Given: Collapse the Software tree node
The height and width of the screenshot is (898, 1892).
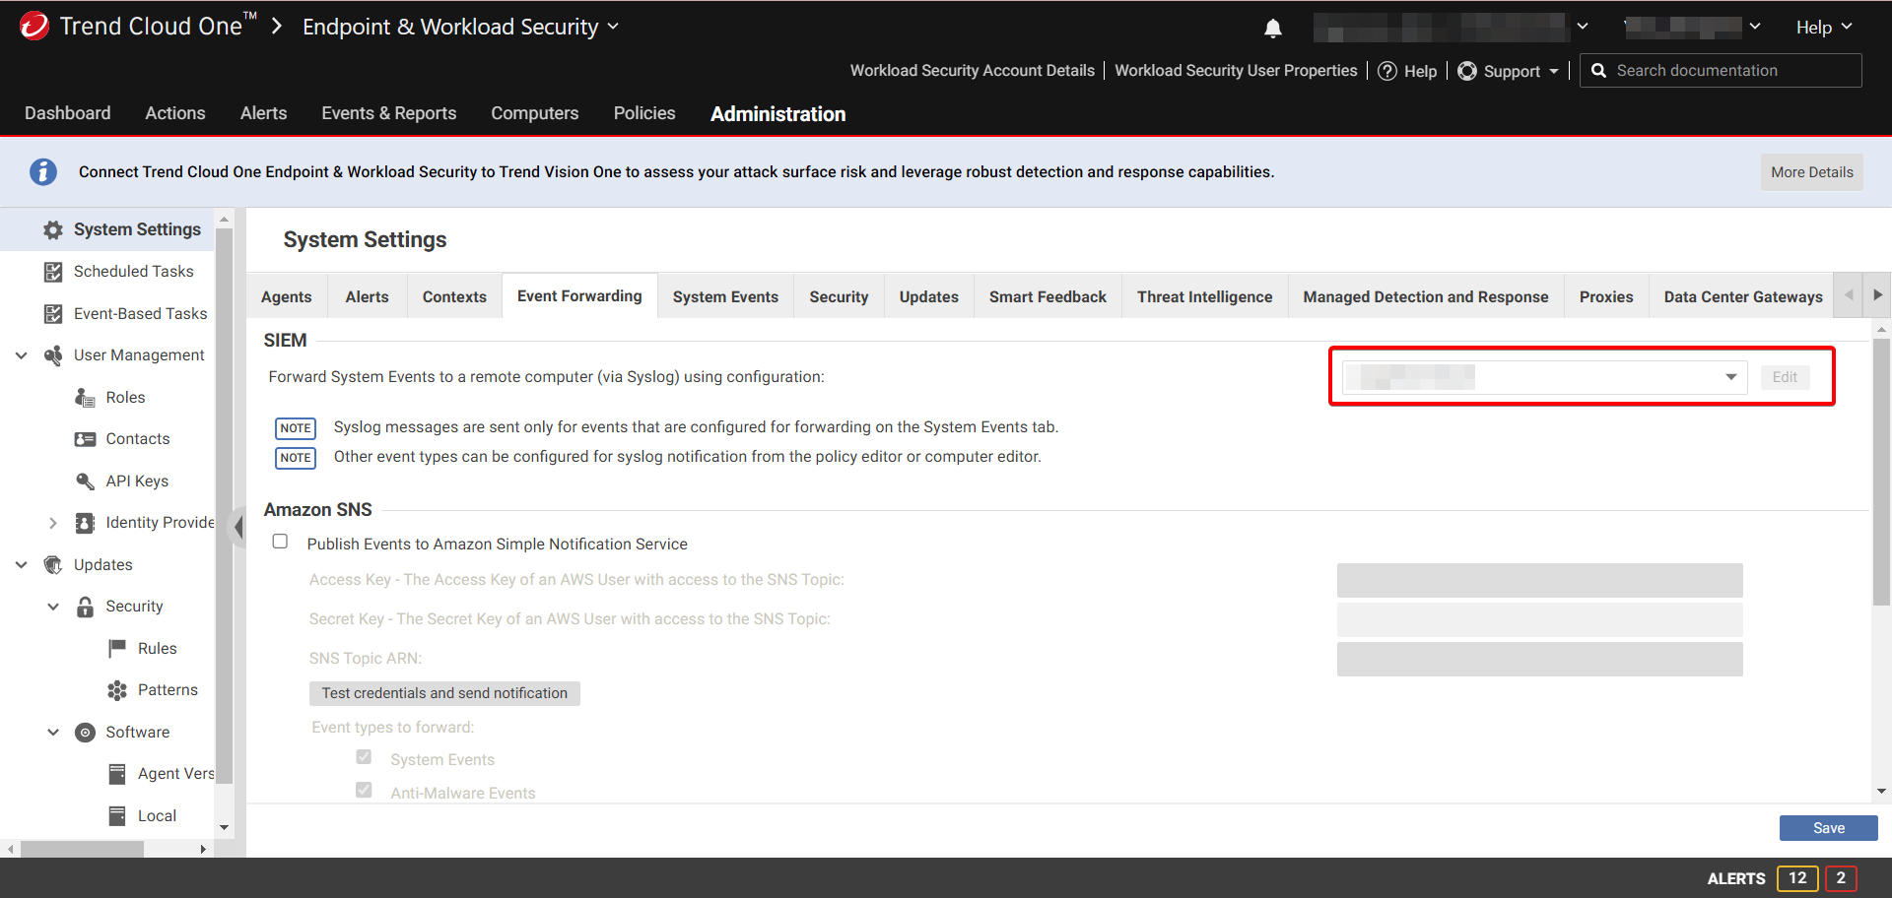Looking at the screenshot, I should tap(53, 733).
